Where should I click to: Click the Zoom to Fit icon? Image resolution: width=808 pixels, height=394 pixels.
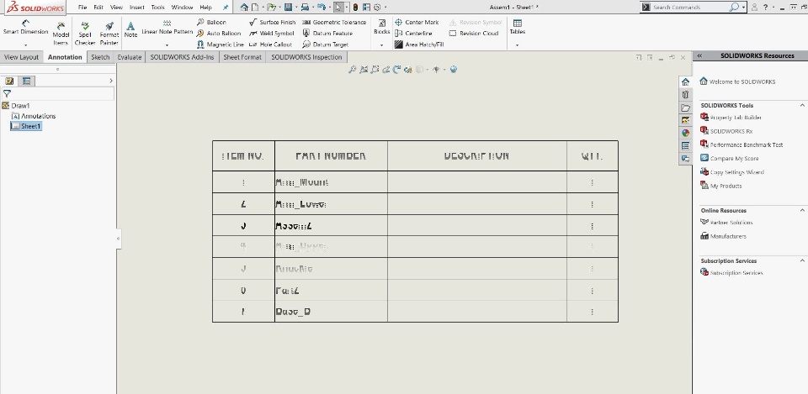353,70
